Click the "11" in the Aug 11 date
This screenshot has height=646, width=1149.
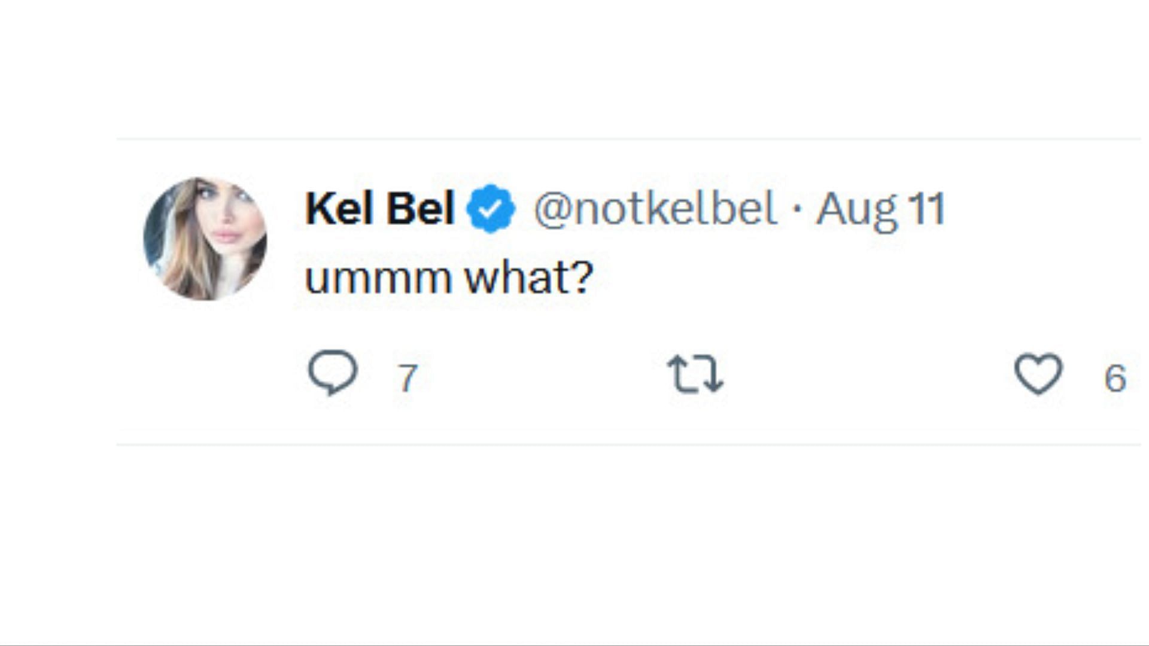(926, 209)
